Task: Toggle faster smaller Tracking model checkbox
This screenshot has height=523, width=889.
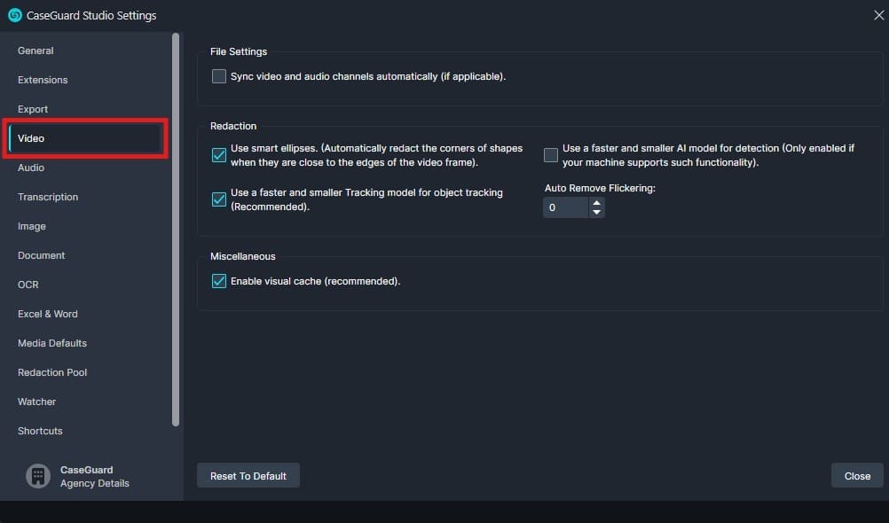Action: tap(219, 199)
